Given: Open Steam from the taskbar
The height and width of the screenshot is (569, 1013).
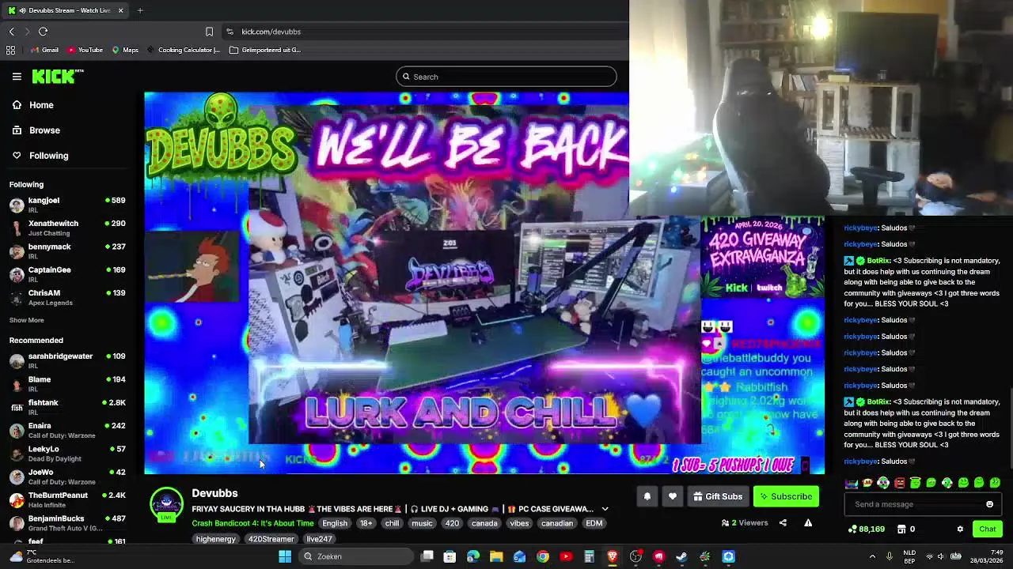Looking at the screenshot, I should [681, 556].
